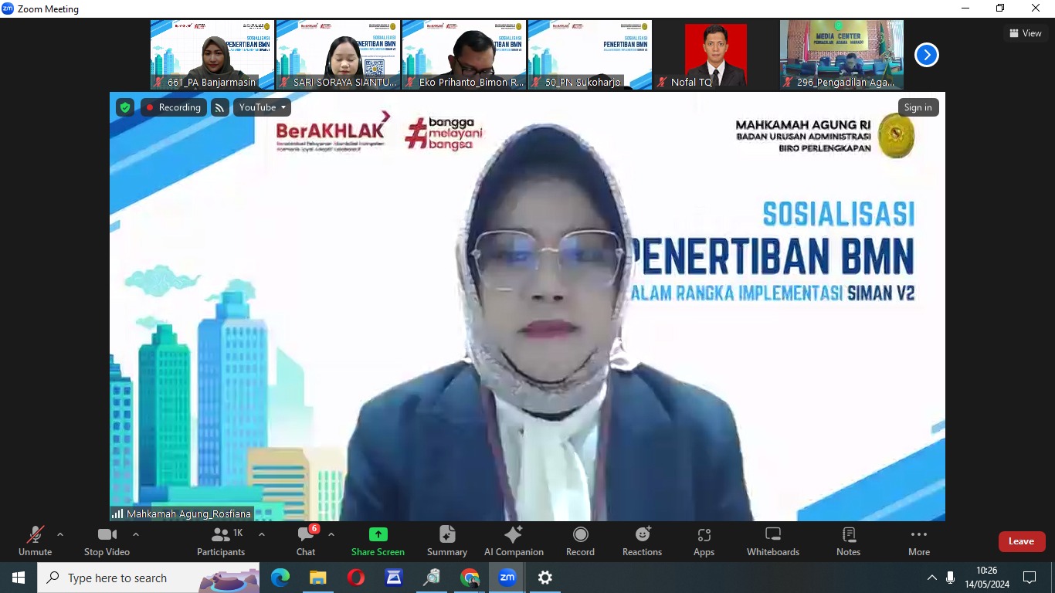Open the YouTube streaming dropdown

click(263, 107)
